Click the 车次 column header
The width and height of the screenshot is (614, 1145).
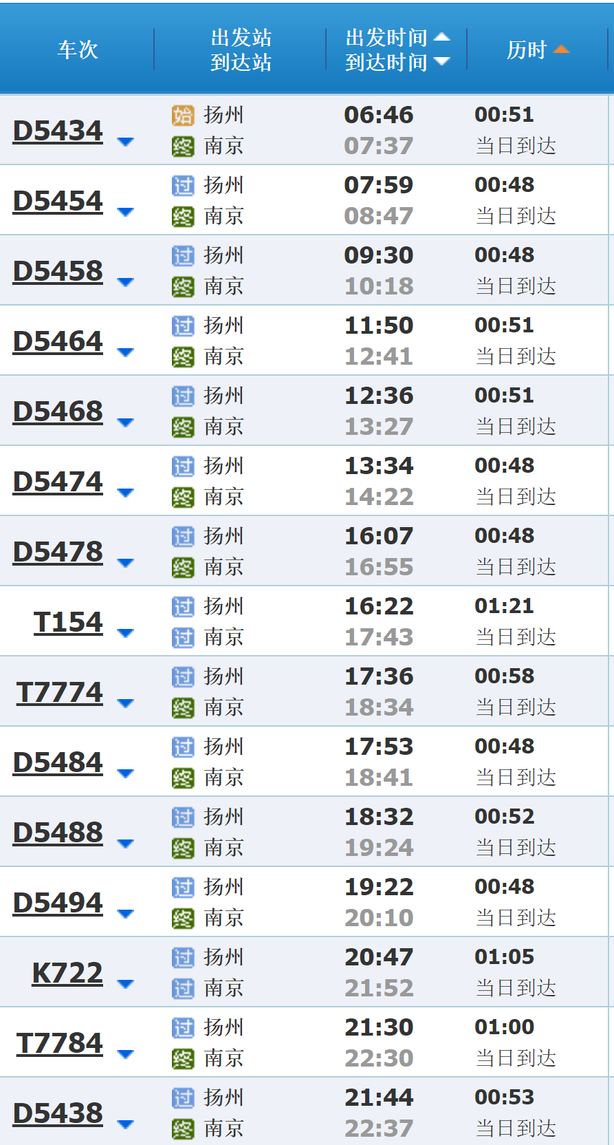(x=77, y=50)
